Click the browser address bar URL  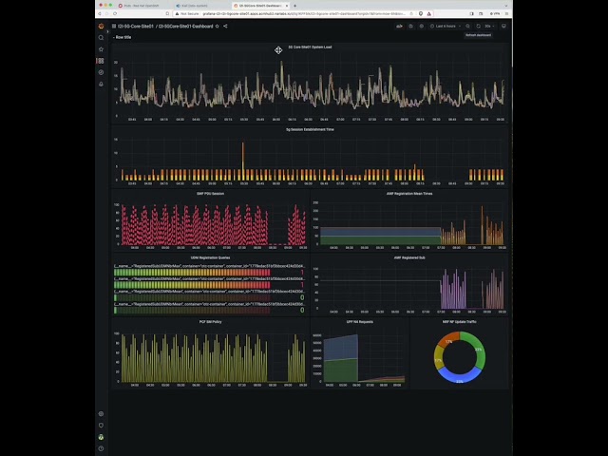(304, 13)
